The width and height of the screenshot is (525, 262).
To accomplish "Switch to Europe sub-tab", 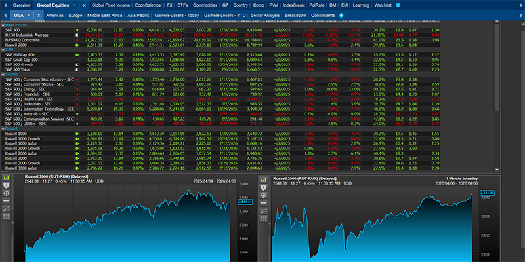I will [75, 15].
